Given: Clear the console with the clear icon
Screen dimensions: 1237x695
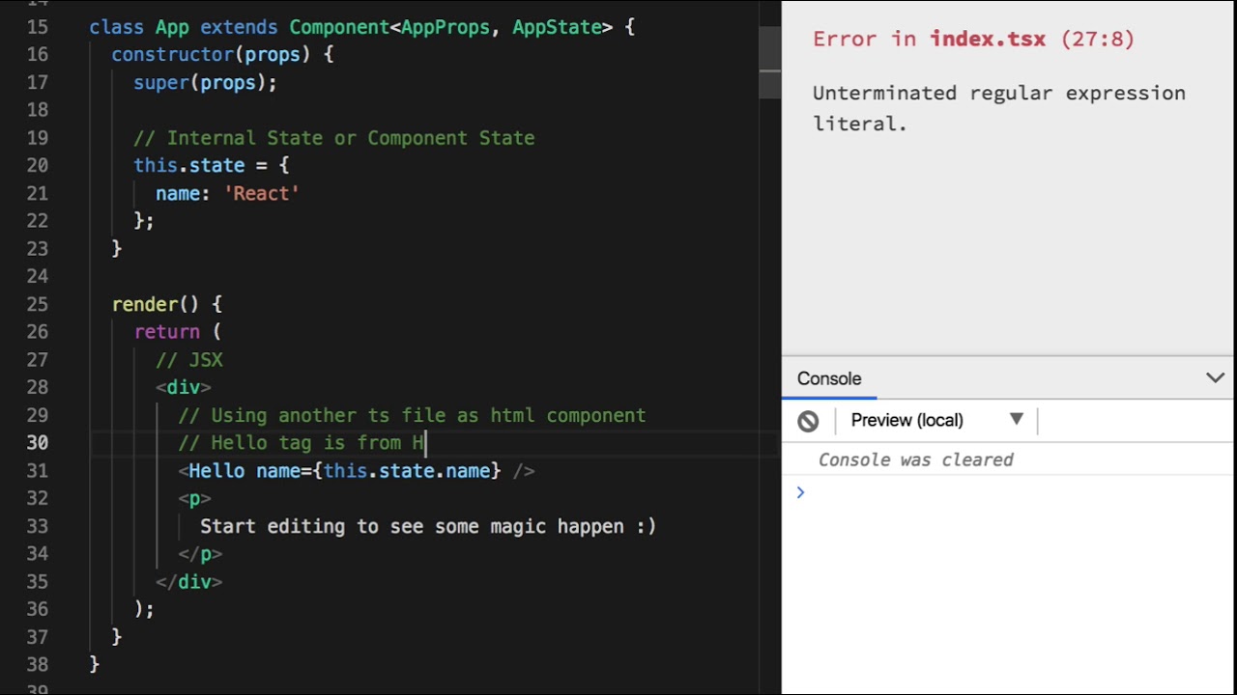Looking at the screenshot, I should pos(808,421).
